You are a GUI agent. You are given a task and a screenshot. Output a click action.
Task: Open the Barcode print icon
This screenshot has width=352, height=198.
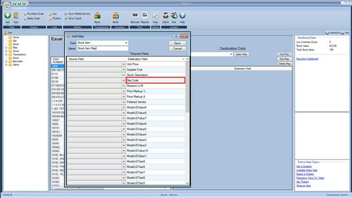[x=135, y=15]
